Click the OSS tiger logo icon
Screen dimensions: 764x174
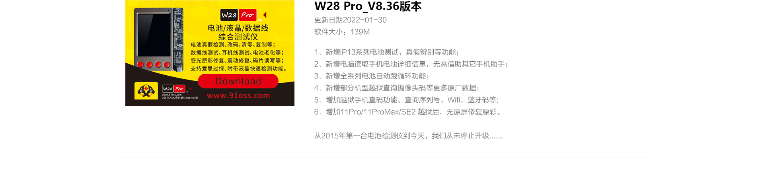tap(146, 91)
